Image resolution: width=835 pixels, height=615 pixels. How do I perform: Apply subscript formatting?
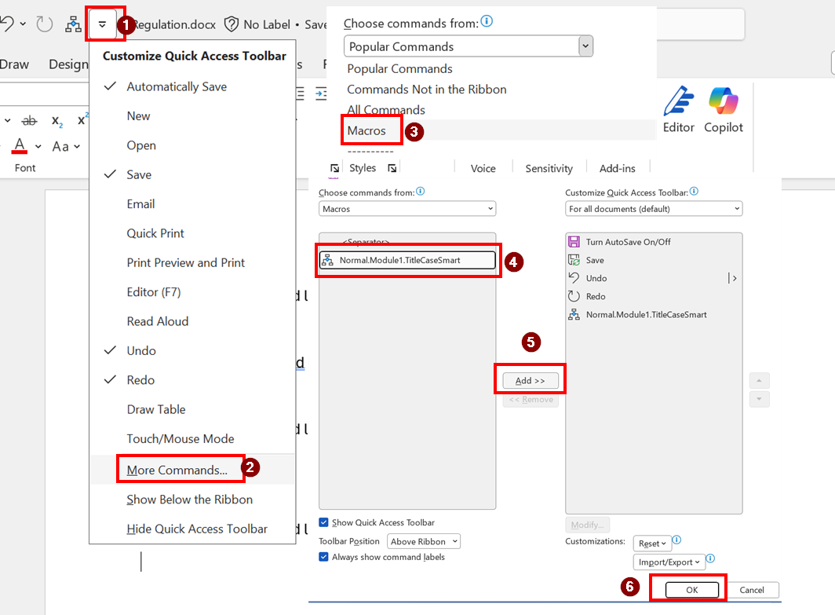57,122
